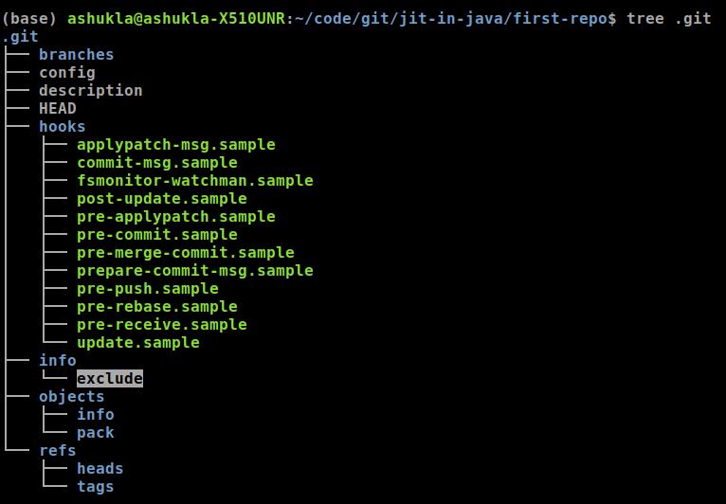Click prepare-commit-msg.sample hook
The width and height of the screenshot is (726, 504).
(194, 271)
